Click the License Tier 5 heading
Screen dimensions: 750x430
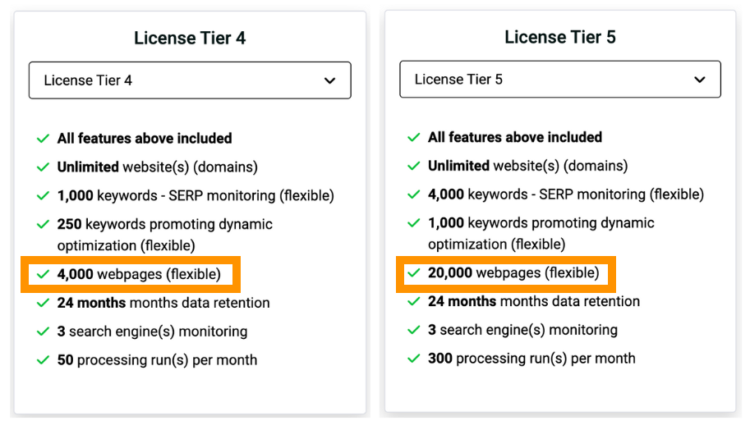(560, 37)
